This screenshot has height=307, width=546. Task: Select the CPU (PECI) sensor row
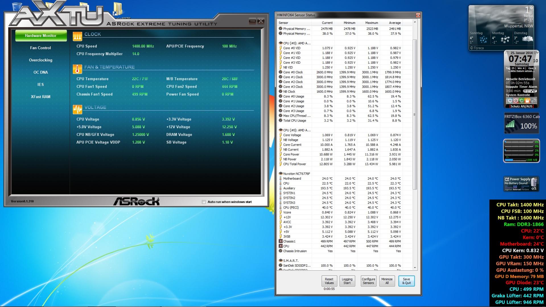pyautogui.click(x=345, y=208)
